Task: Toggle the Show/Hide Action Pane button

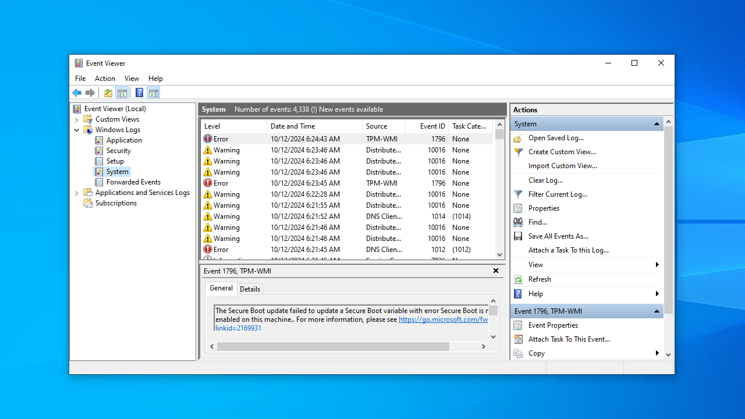Action: click(x=154, y=93)
